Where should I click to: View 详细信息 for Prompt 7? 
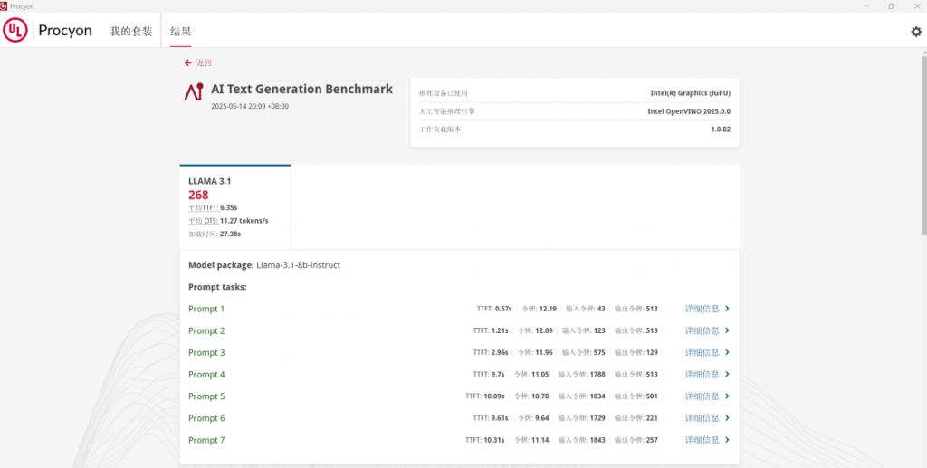pos(702,440)
